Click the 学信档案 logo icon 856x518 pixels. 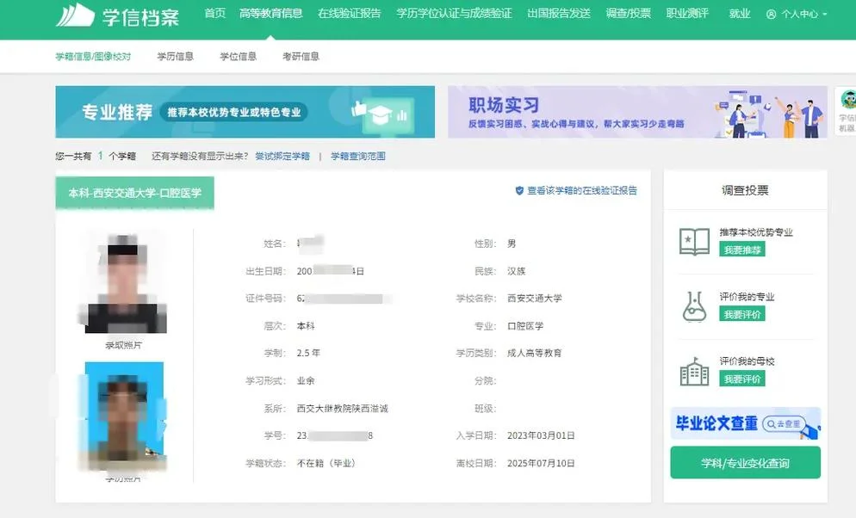click(75, 15)
